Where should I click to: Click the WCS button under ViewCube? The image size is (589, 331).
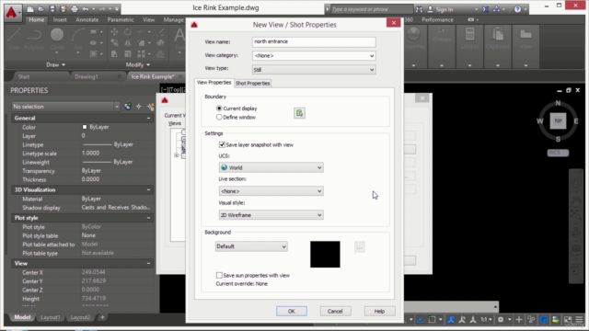[558, 153]
